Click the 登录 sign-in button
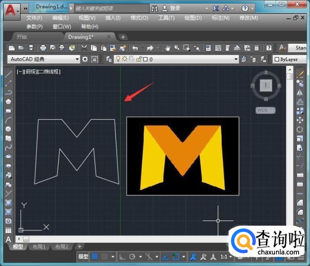The height and width of the screenshot is (266, 310). tap(175, 8)
